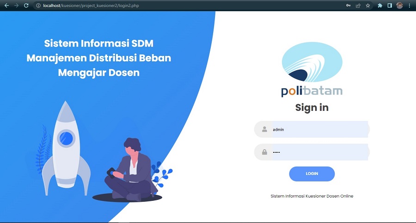Viewport: 416px width, 223px height.
Task: Click Sistem Informasi Kuesioner Dosen Online text
Action: tap(312, 196)
